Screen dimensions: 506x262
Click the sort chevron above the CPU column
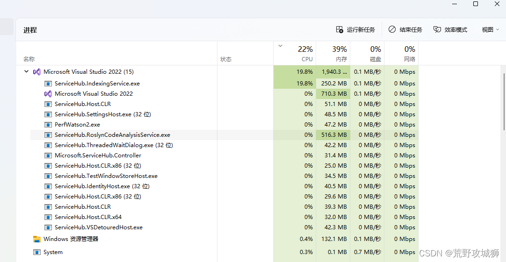[281, 46]
